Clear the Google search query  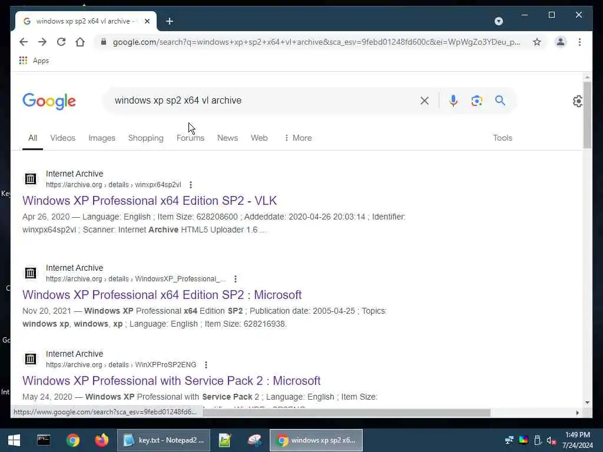425,101
